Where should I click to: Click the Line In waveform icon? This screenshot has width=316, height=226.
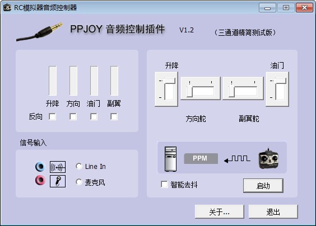58,167
